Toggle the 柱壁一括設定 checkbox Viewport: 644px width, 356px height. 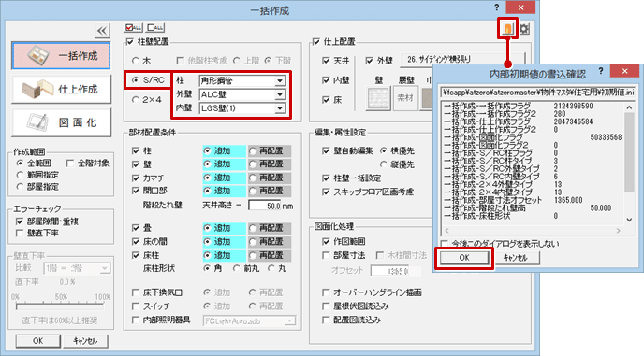pos(326,178)
